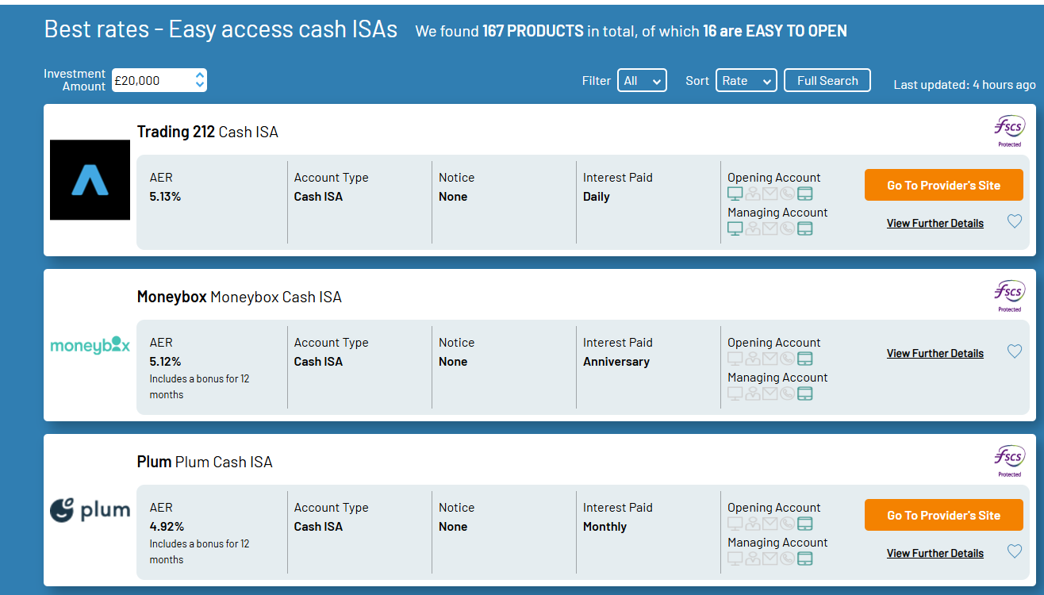Click Plum Managing Account telephone icon

788,559
